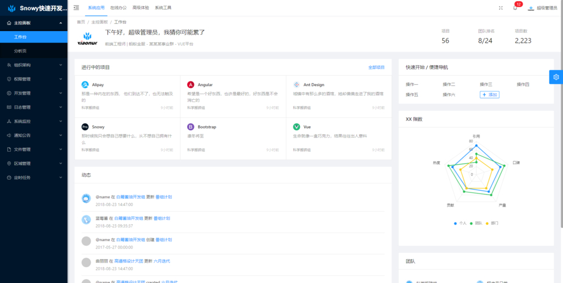Click the Snowy Pro project icon
The image size is (563, 283).
click(x=85, y=127)
